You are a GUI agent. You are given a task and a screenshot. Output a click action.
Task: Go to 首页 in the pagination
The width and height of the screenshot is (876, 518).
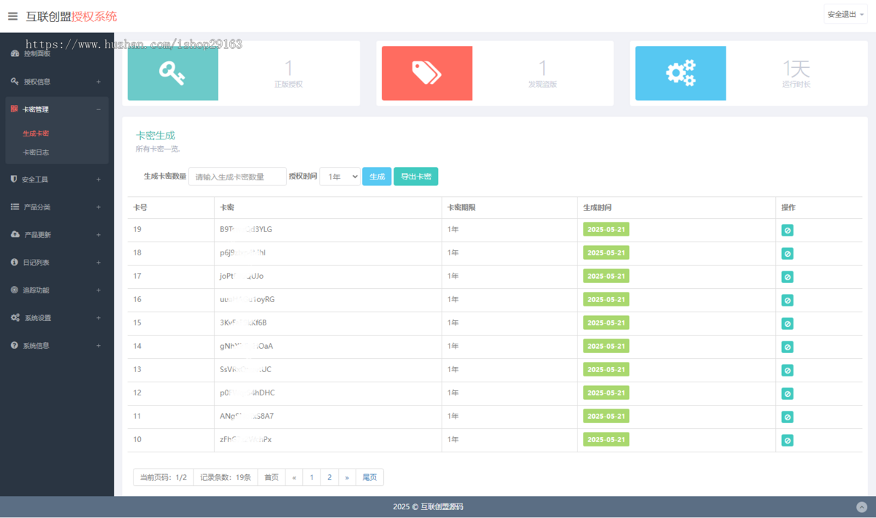272,477
